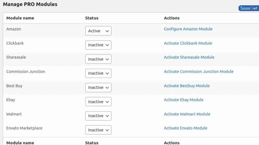Screen dimensions: 259x145
Task: Select the Amazon module name
Action: click(14, 29)
